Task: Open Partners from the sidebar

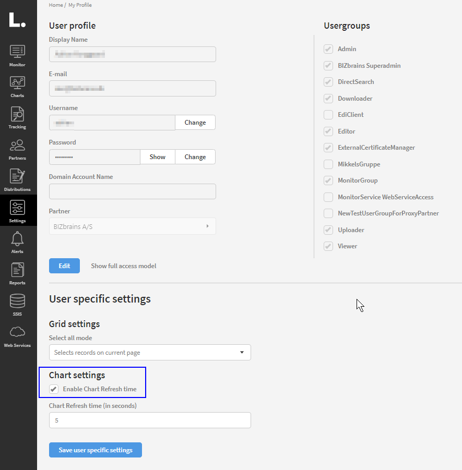Action: (18, 149)
